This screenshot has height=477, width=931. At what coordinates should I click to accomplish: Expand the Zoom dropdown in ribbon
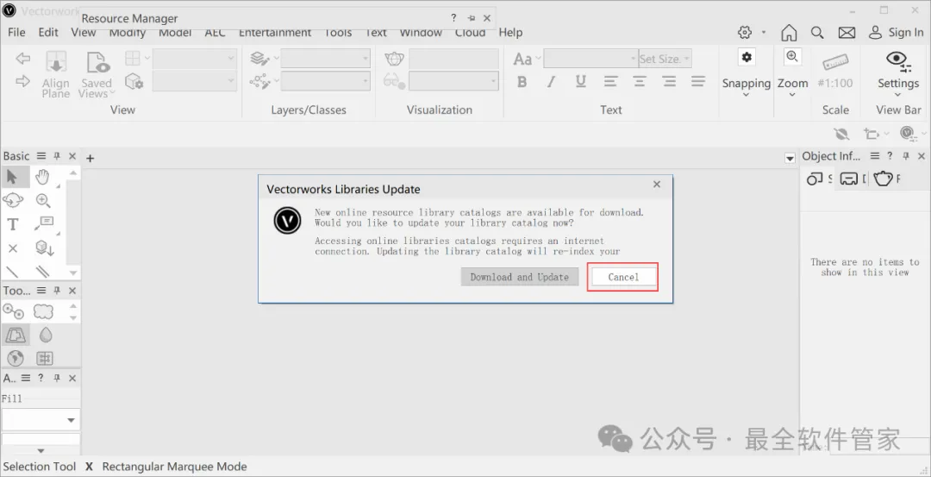tap(792, 94)
